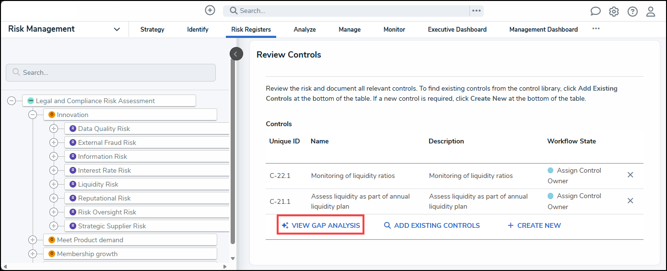Remove control C-21.1 with its X icon

[x=631, y=200]
